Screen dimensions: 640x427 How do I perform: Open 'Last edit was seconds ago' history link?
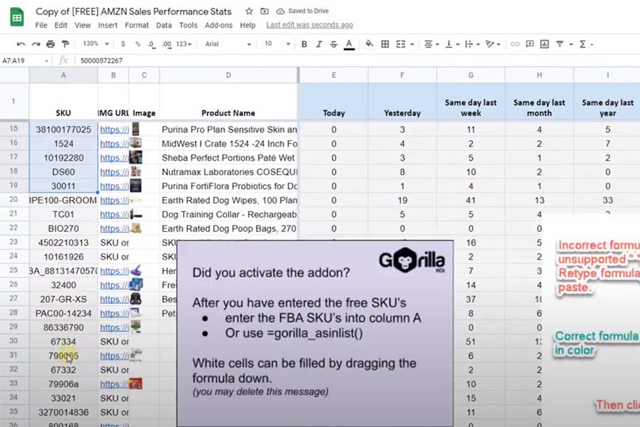coord(310,25)
